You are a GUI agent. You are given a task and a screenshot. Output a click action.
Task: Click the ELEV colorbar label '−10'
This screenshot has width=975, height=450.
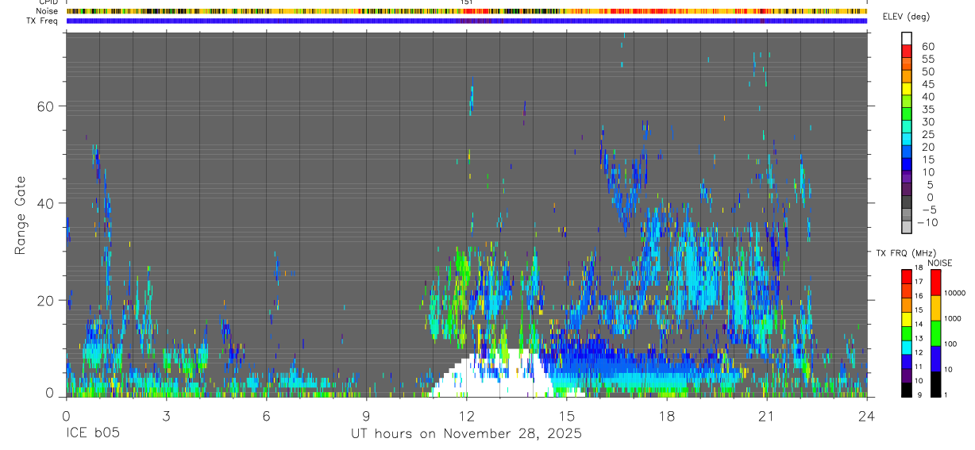tap(926, 222)
